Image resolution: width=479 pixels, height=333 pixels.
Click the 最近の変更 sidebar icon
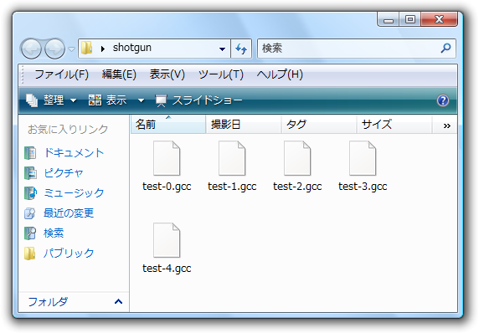click(x=30, y=213)
